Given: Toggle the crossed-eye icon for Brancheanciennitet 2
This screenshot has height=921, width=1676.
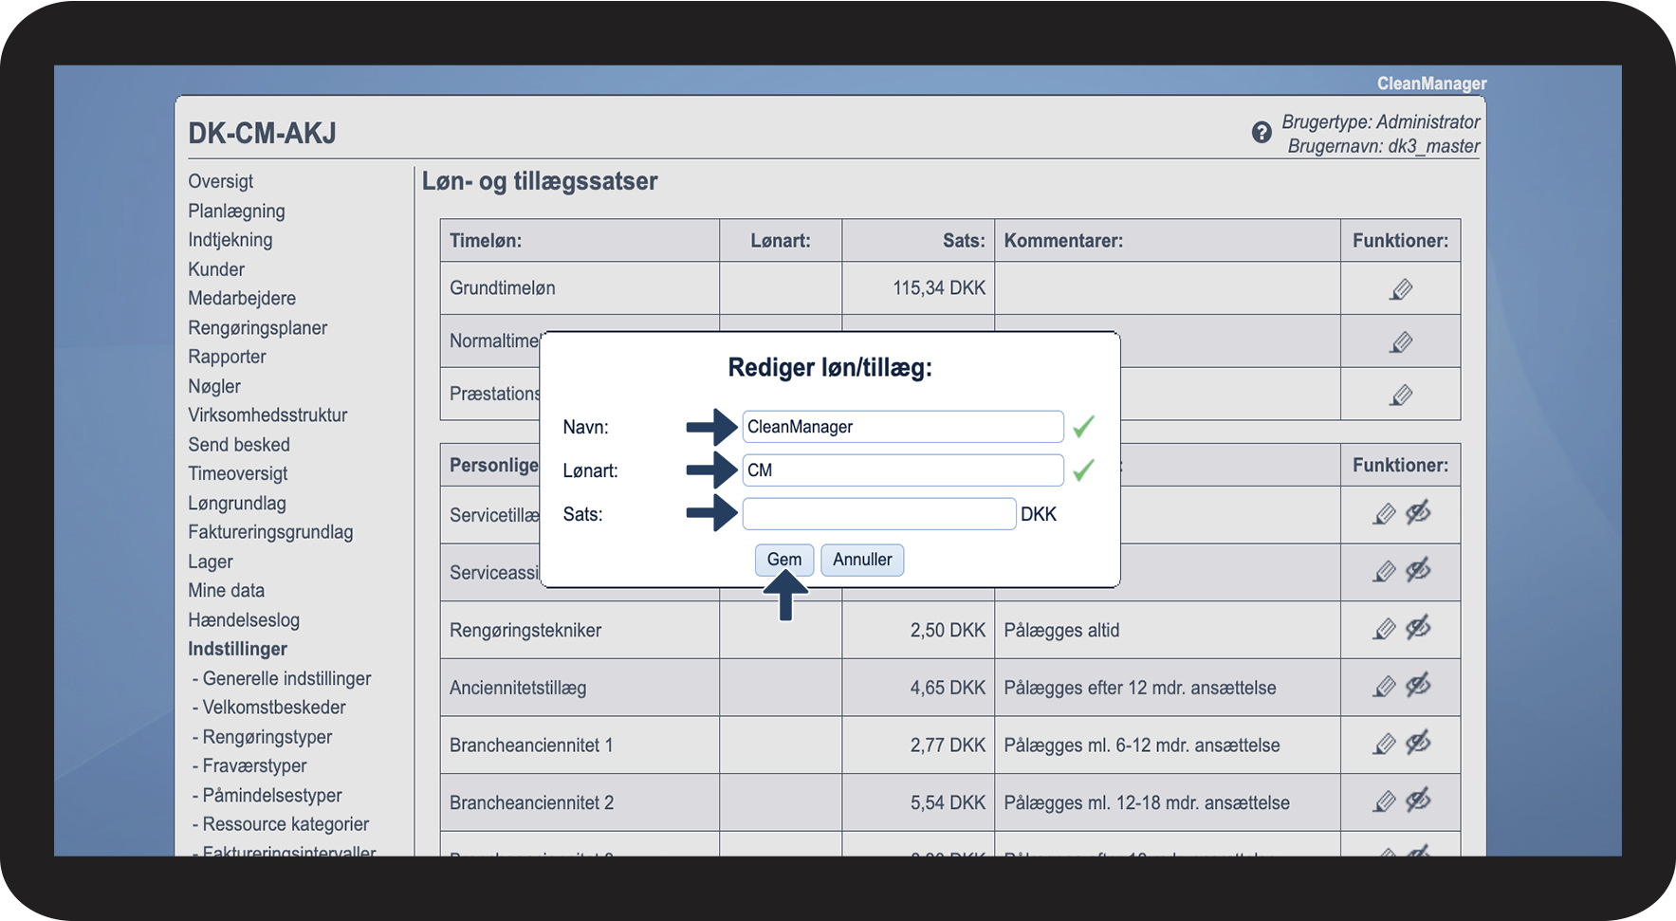Looking at the screenshot, I should point(1418,801).
